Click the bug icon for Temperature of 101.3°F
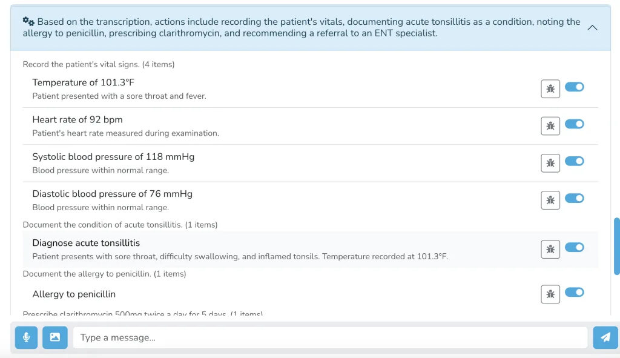 (x=550, y=88)
